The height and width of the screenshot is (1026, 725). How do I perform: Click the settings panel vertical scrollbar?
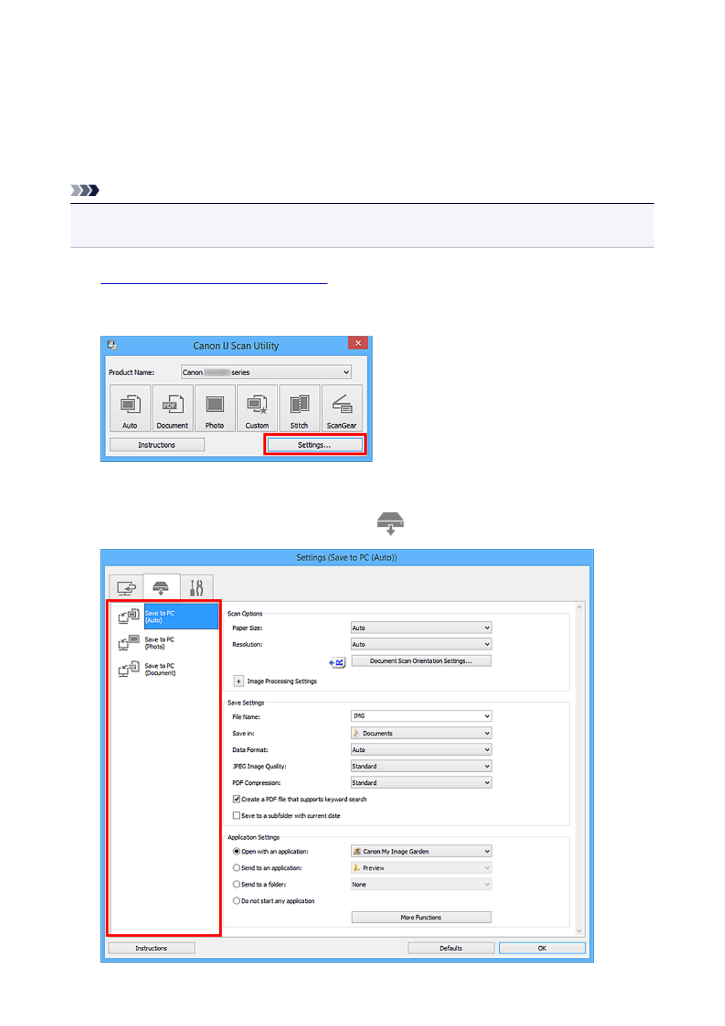[579, 769]
